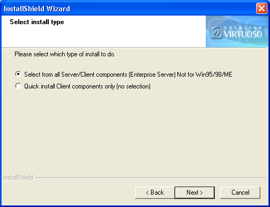Click the 'Select install type' heading
Image resolution: width=270 pixels, height=207 pixels.
click(x=37, y=22)
